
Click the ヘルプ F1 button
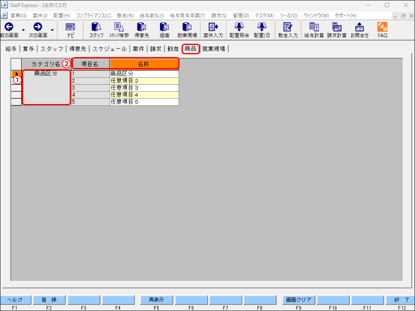tap(15, 300)
